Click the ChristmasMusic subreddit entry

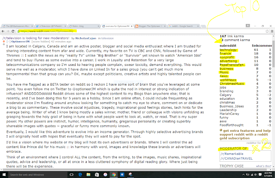[x=232, y=84]
